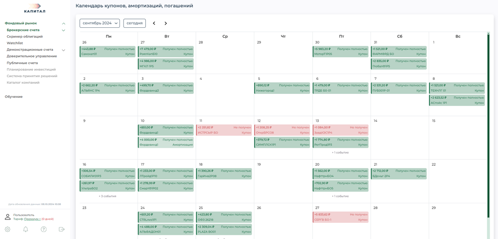Open the ЛТрейд1Р10 coupon event

(166, 174)
